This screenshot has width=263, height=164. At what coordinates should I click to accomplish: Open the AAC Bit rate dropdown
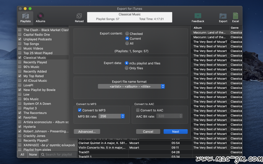click(169, 116)
